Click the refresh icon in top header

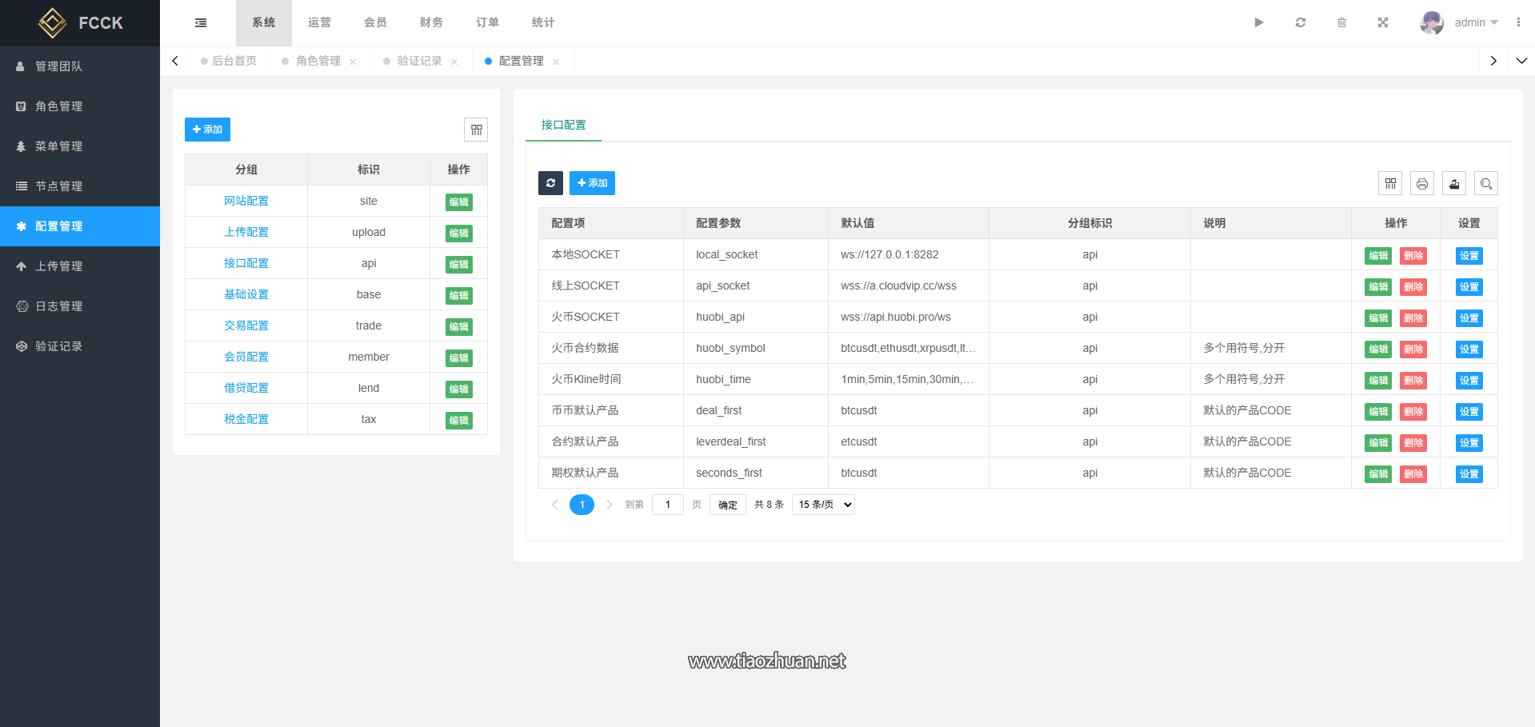(x=1301, y=23)
